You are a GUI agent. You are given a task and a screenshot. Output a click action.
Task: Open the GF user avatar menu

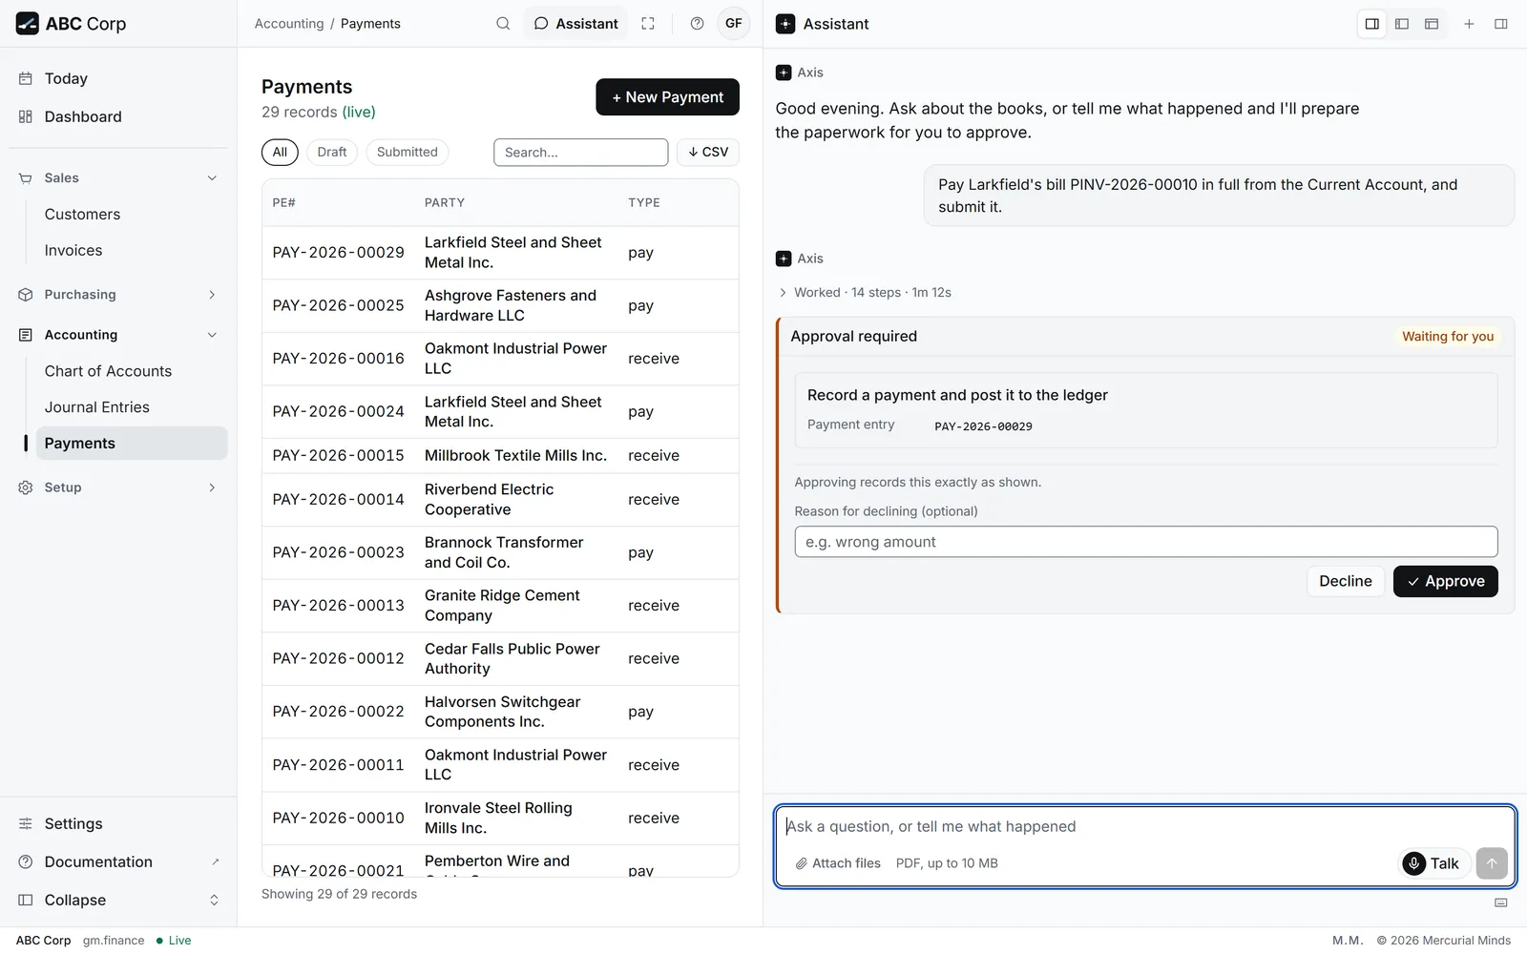(734, 24)
